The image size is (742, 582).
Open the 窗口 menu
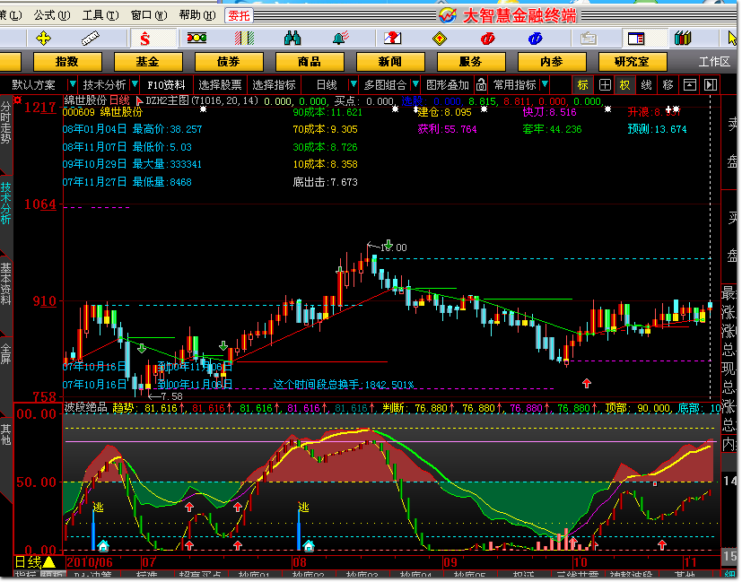coord(149,15)
